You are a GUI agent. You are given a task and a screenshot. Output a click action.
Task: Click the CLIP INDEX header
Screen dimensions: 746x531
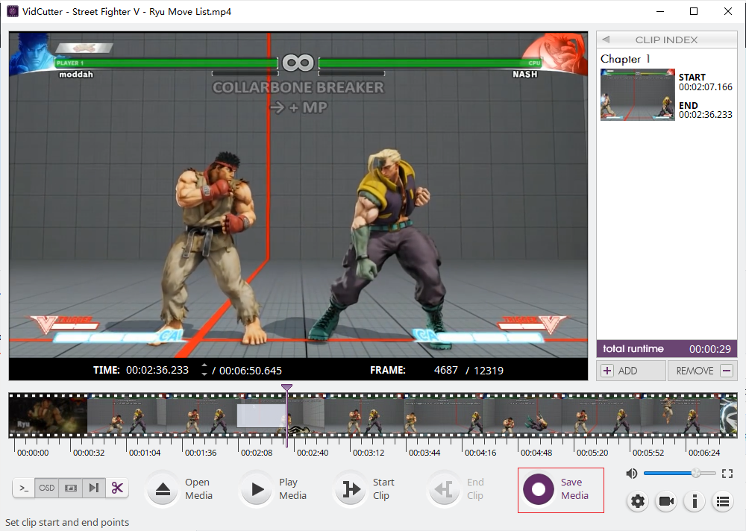click(x=666, y=40)
